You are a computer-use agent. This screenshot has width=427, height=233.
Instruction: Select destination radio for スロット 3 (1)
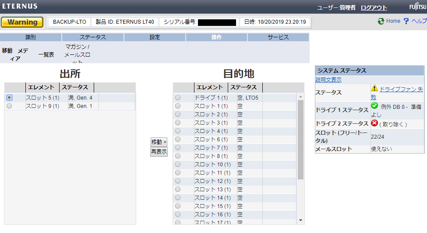coord(178,122)
